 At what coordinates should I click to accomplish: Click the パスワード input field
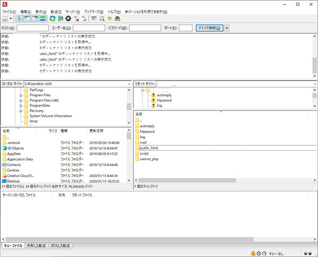click(x=145, y=28)
